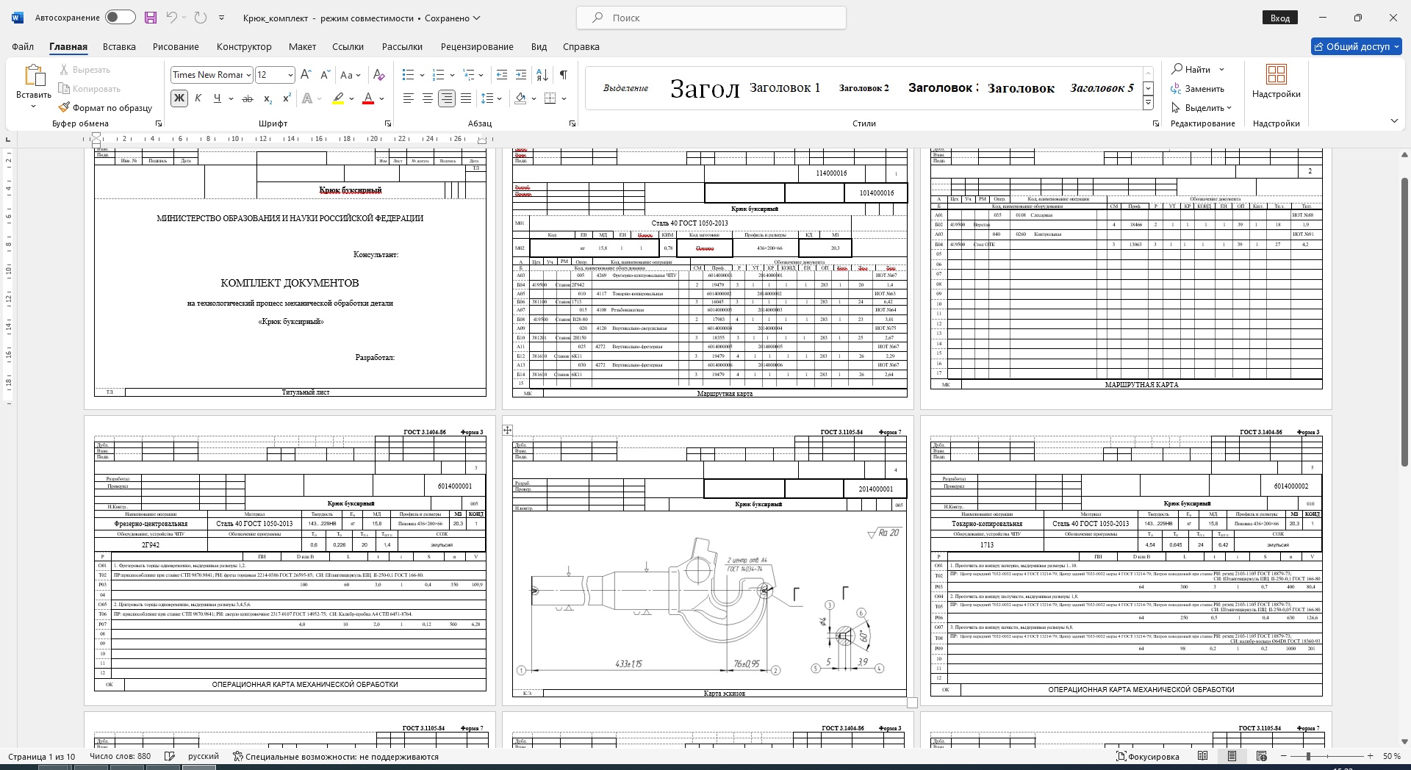Screen dimensions: 1411x770
Task: Toggle the Автосохранение switch
Action: click(120, 18)
